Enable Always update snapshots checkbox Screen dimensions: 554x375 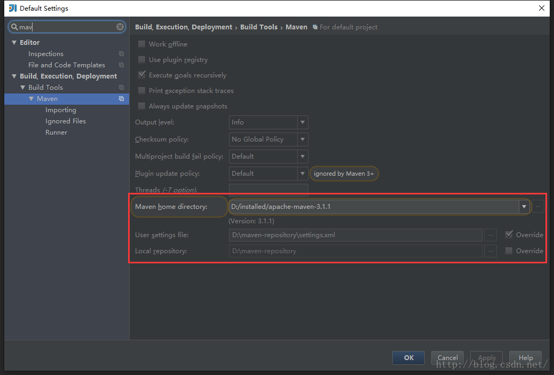(141, 106)
